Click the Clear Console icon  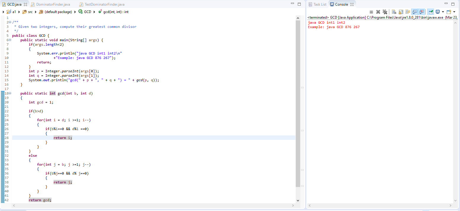tap(394, 12)
